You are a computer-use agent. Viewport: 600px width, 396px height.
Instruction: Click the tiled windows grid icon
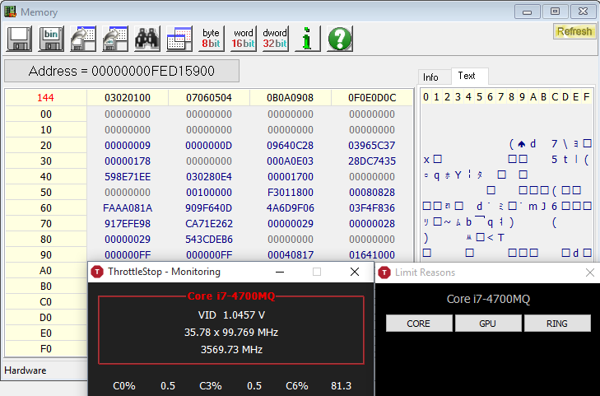pyautogui.click(x=179, y=39)
